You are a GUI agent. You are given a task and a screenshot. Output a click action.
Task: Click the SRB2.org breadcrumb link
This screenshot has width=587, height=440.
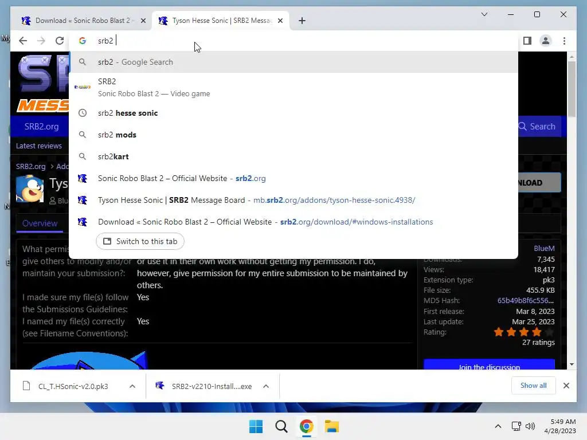pyautogui.click(x=31, y=167)
